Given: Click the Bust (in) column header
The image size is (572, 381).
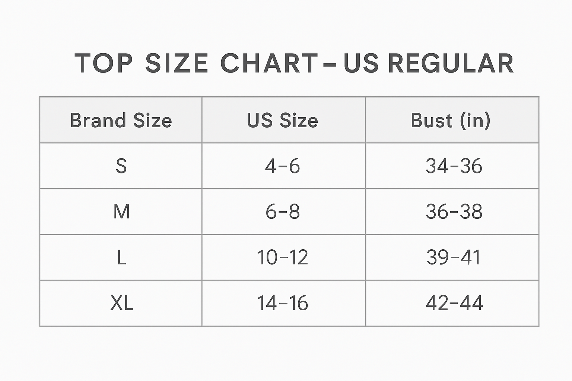Looking at the screenshot, I should pos(451,121).
